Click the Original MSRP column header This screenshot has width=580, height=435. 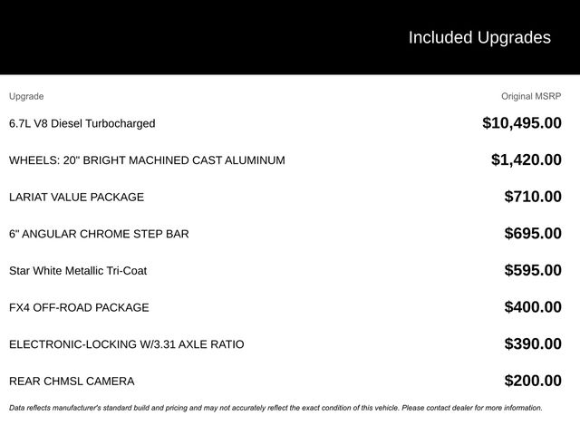(531, 96)
